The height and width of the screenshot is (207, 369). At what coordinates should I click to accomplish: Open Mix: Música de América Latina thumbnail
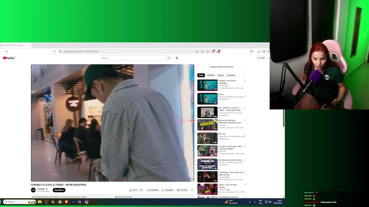[x=207, y=164]
